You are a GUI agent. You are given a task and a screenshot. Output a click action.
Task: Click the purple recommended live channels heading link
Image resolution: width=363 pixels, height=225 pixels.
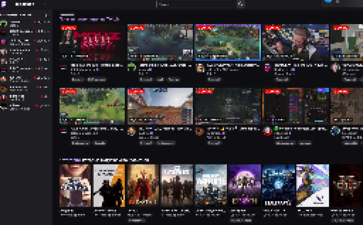[90, 19]
